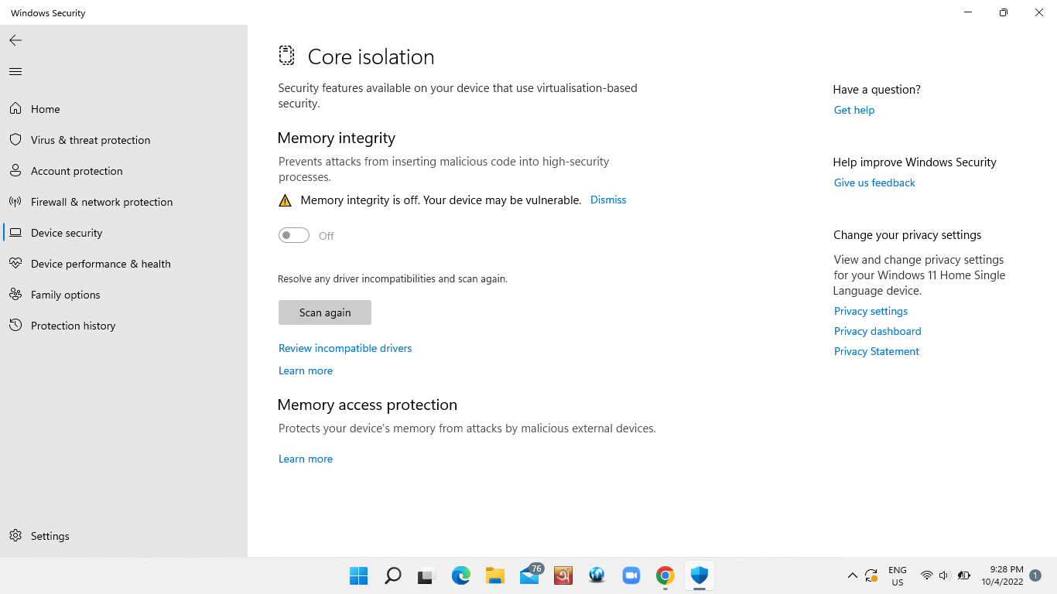This screenshot has height=594, width=1057.
Task: Select the Account protection shield icon
Action: (x=16, y=171)
